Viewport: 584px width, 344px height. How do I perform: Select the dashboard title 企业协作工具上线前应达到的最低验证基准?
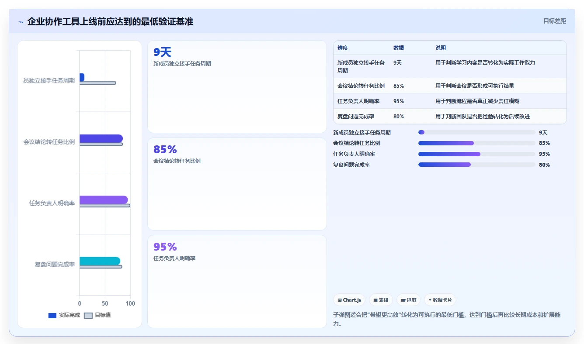(110, 21)
